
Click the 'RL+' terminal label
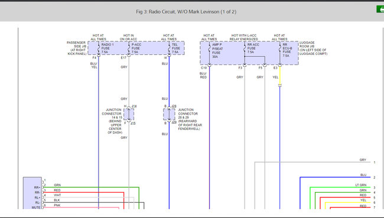coord(37,198)
